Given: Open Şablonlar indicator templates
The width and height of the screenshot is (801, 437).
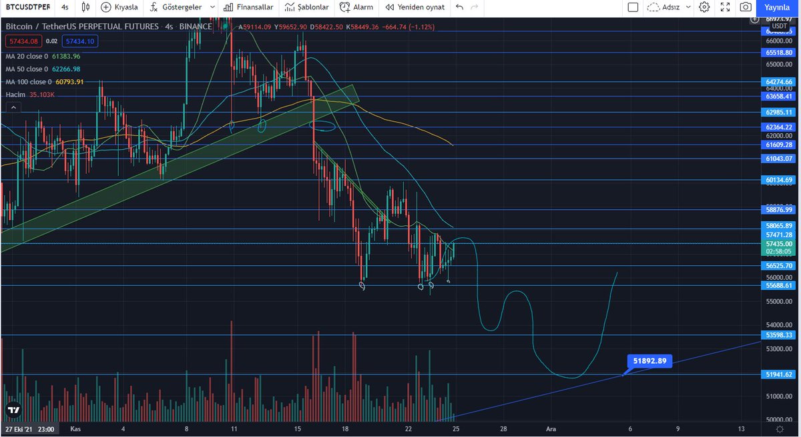Looking at the screenshot, I should coord(306,7).
